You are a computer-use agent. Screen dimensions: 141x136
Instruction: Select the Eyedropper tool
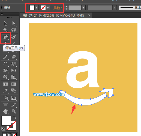click(x=5, y=91)
